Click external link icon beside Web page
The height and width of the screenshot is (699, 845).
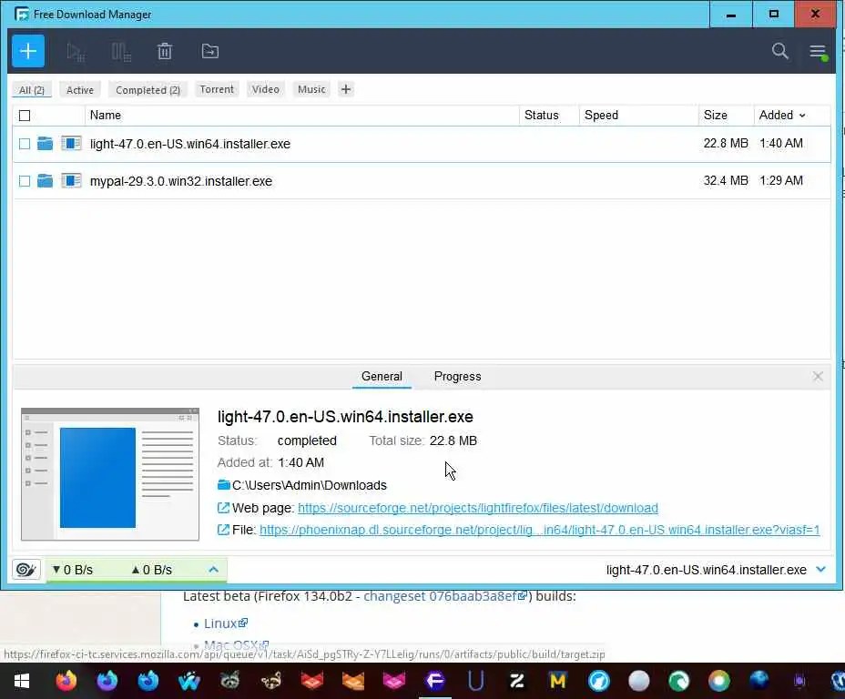click(x=223, y=507)
